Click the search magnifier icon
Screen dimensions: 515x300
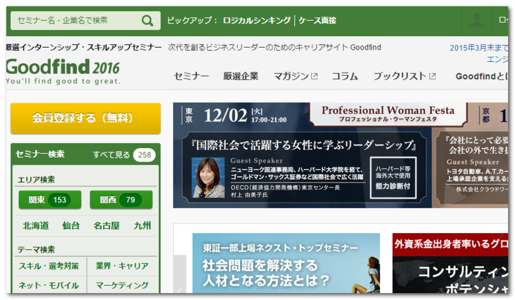(147, 21)
